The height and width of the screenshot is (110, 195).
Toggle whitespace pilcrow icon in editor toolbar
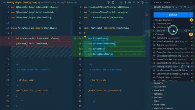125,2
